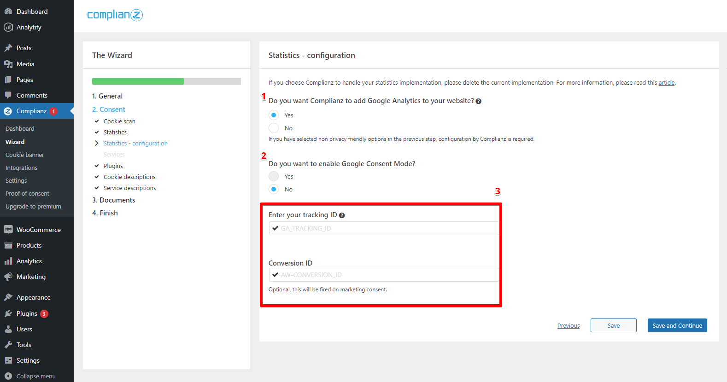Image resolution: width=727 pixels, height=382 pixels.
Task: Click the Marketing megaphone icon
Action: click(8, 277)
